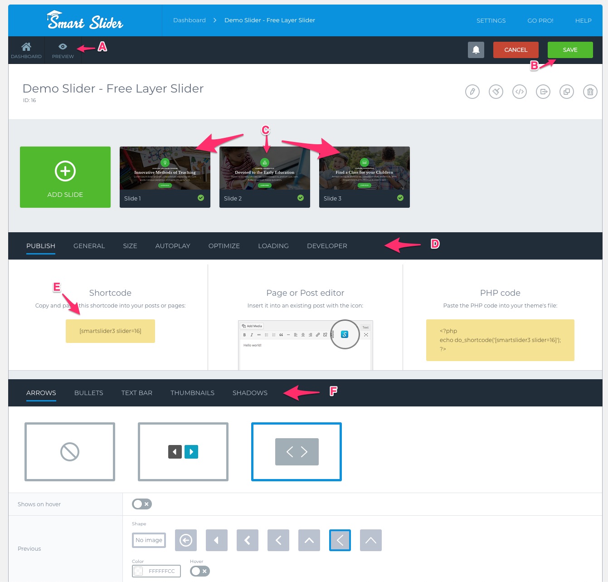Open the Go Pro! link

(x=540, y=20)
